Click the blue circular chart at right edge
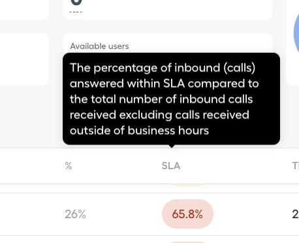 tap(296, 33)
